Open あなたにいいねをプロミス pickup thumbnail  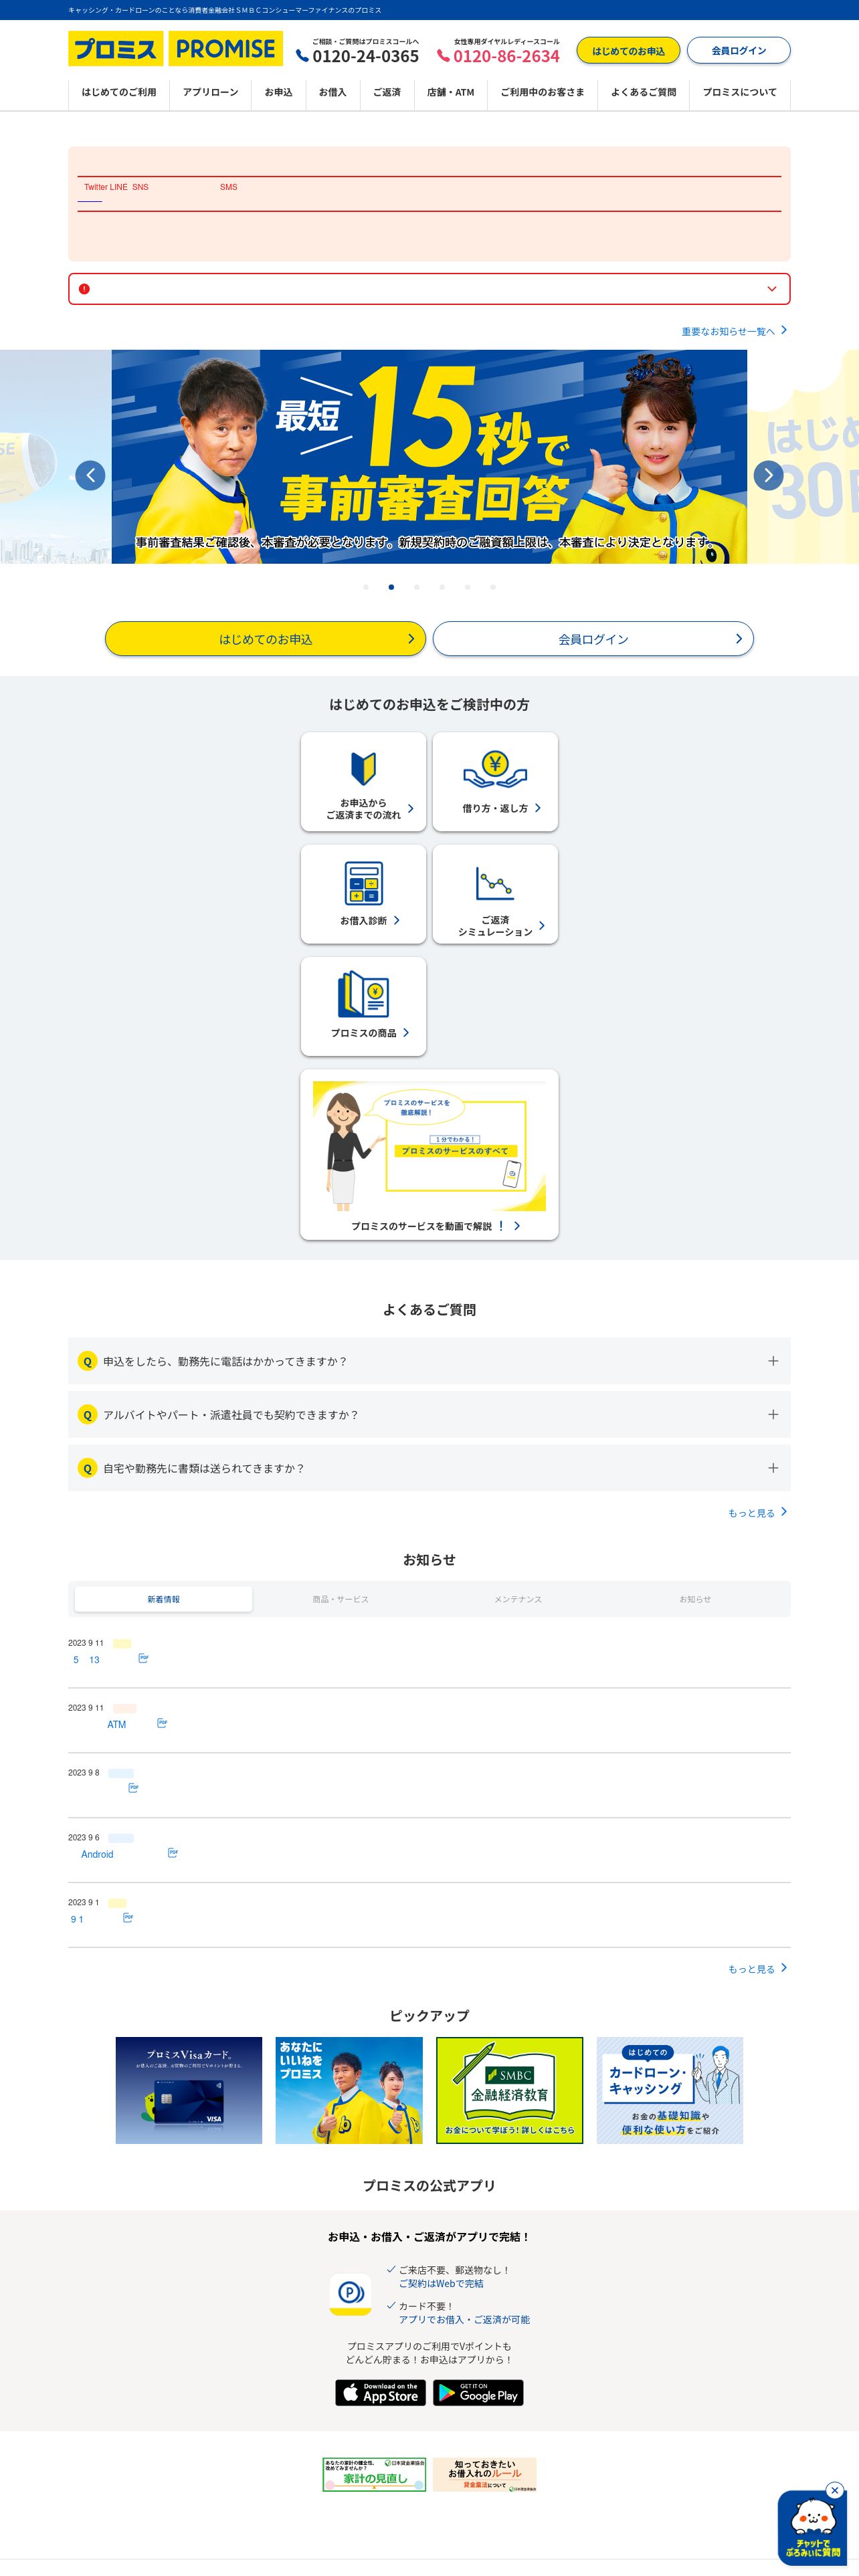click(349, 2090)
